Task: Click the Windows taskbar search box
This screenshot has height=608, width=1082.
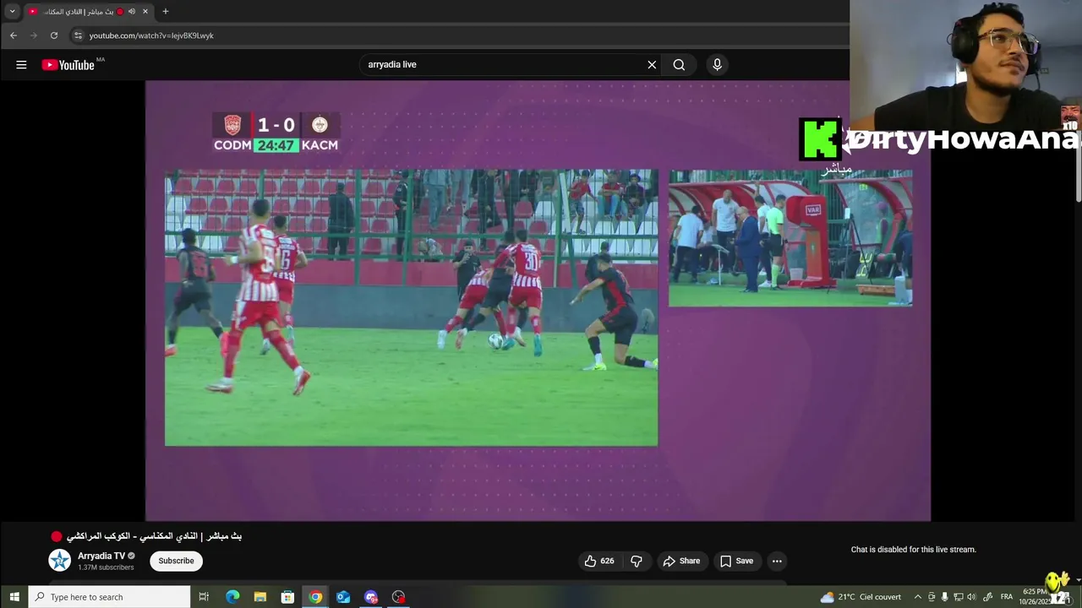Action: 110,597
